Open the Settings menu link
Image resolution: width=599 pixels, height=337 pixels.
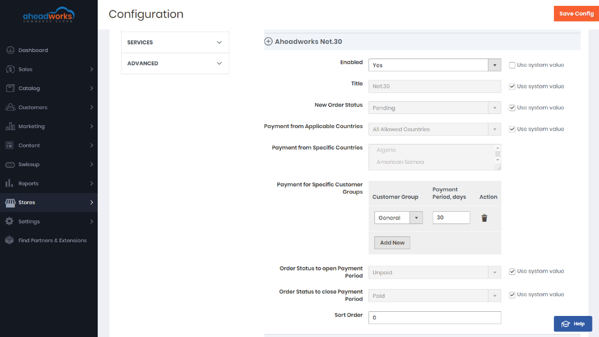tap(49, 221)
